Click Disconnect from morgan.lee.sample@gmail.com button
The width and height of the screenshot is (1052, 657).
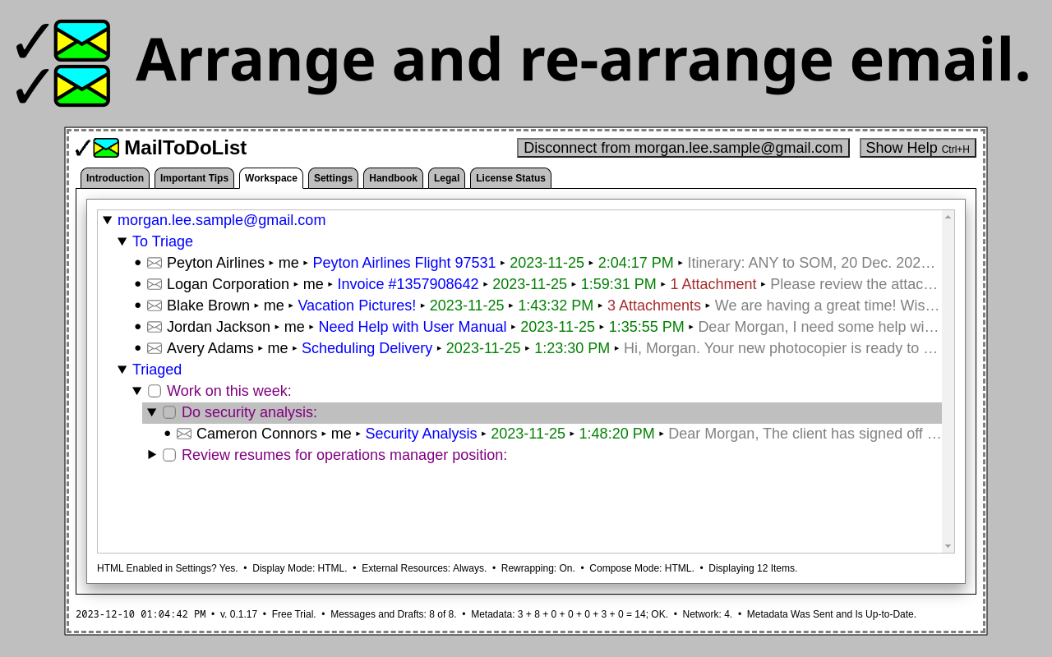[683, 148]
